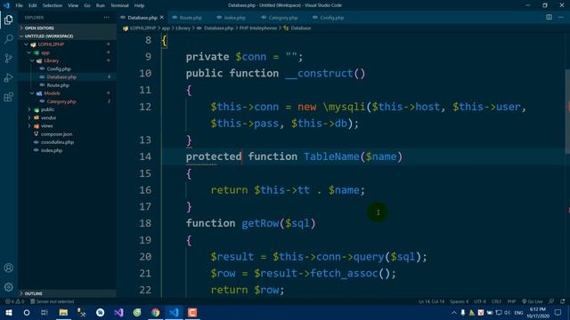
Task: Open the Search view in activity bar
Action: [8, 39]
